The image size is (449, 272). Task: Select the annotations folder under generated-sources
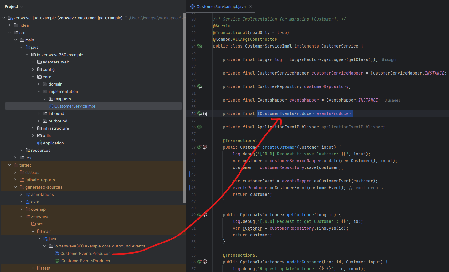[42, 194]
